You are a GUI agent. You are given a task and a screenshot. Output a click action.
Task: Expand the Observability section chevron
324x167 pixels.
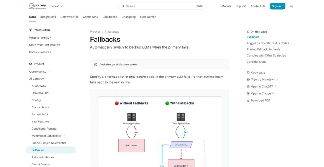click(x=49, y=72)
